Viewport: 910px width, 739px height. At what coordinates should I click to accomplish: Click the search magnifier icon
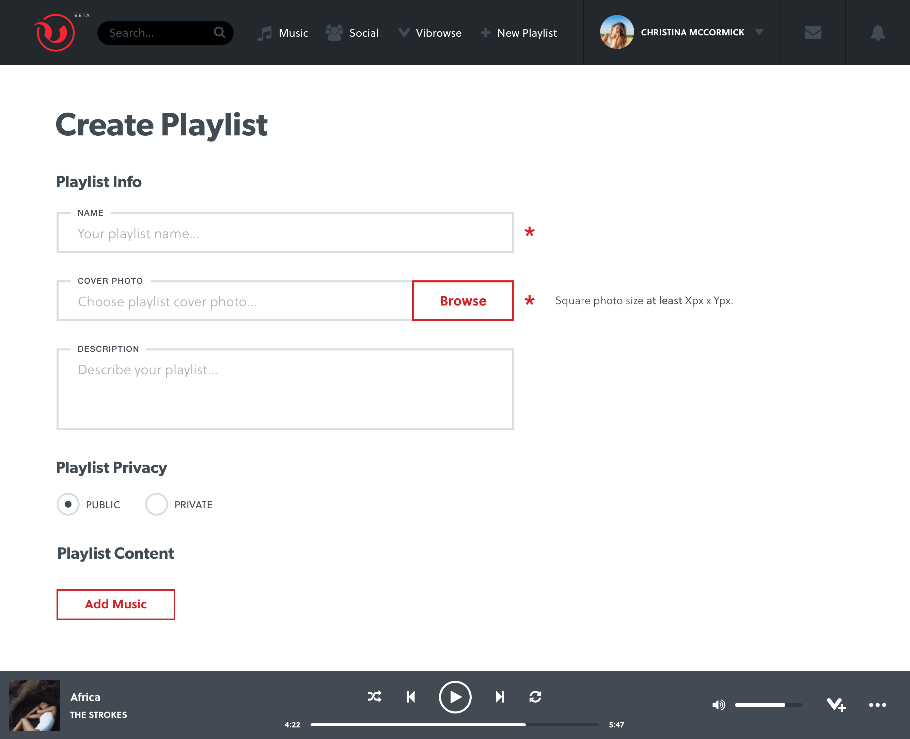point(219,32)
